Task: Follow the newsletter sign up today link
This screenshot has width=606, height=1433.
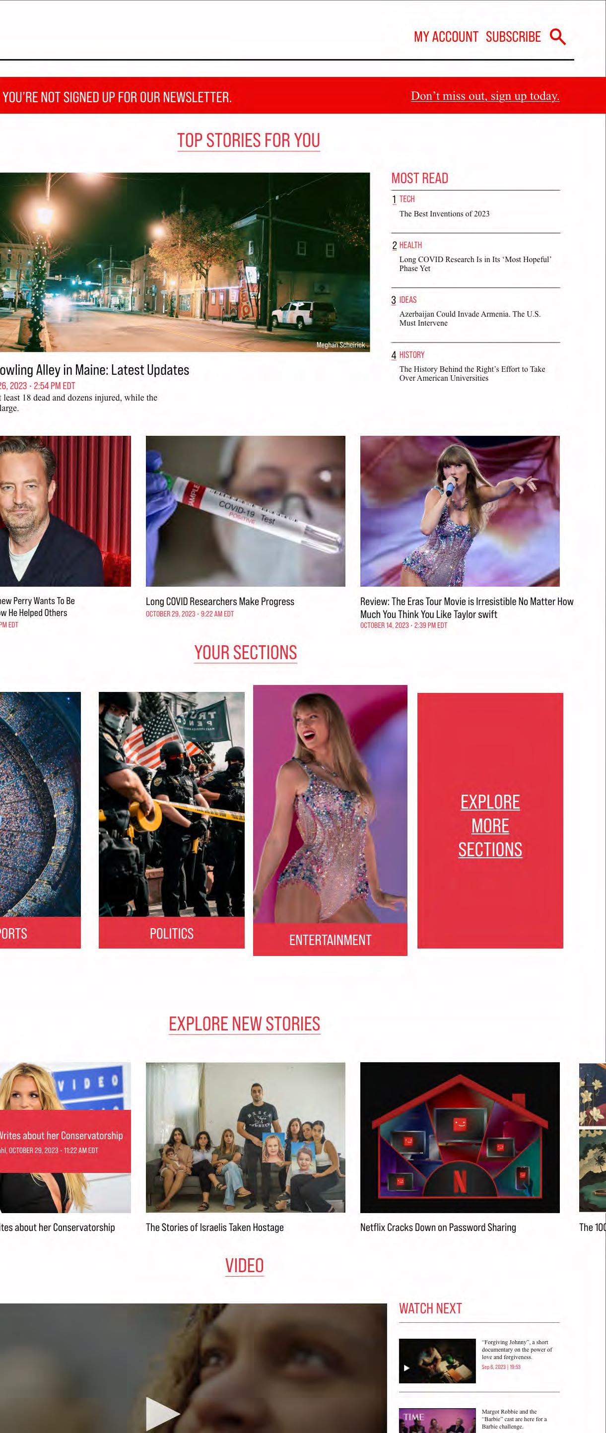Action: tap(485, 96)
